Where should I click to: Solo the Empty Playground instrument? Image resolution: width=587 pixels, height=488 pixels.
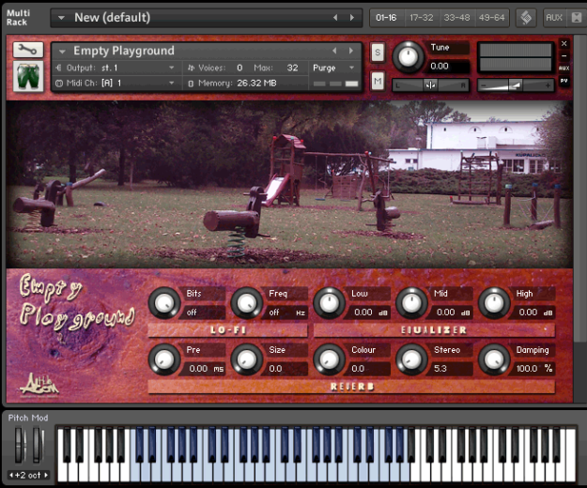(378, 53)
